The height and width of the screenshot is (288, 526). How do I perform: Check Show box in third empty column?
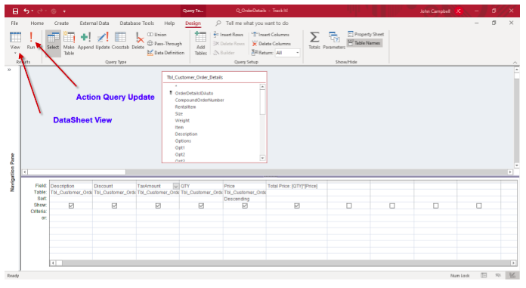pyautogui.click(x=436, y=206)
